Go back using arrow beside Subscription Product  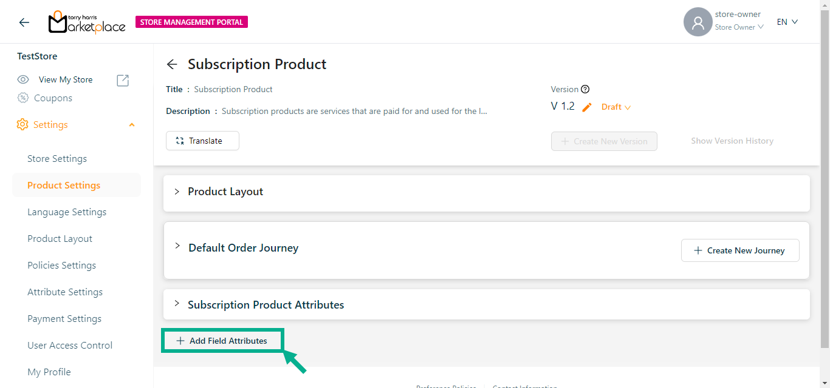172,65
